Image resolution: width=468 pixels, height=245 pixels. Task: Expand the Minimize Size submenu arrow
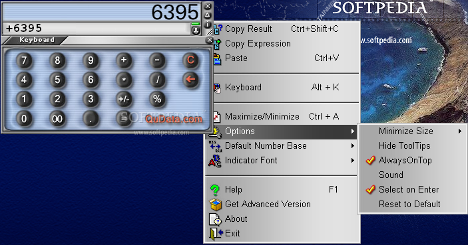(460, 131)
